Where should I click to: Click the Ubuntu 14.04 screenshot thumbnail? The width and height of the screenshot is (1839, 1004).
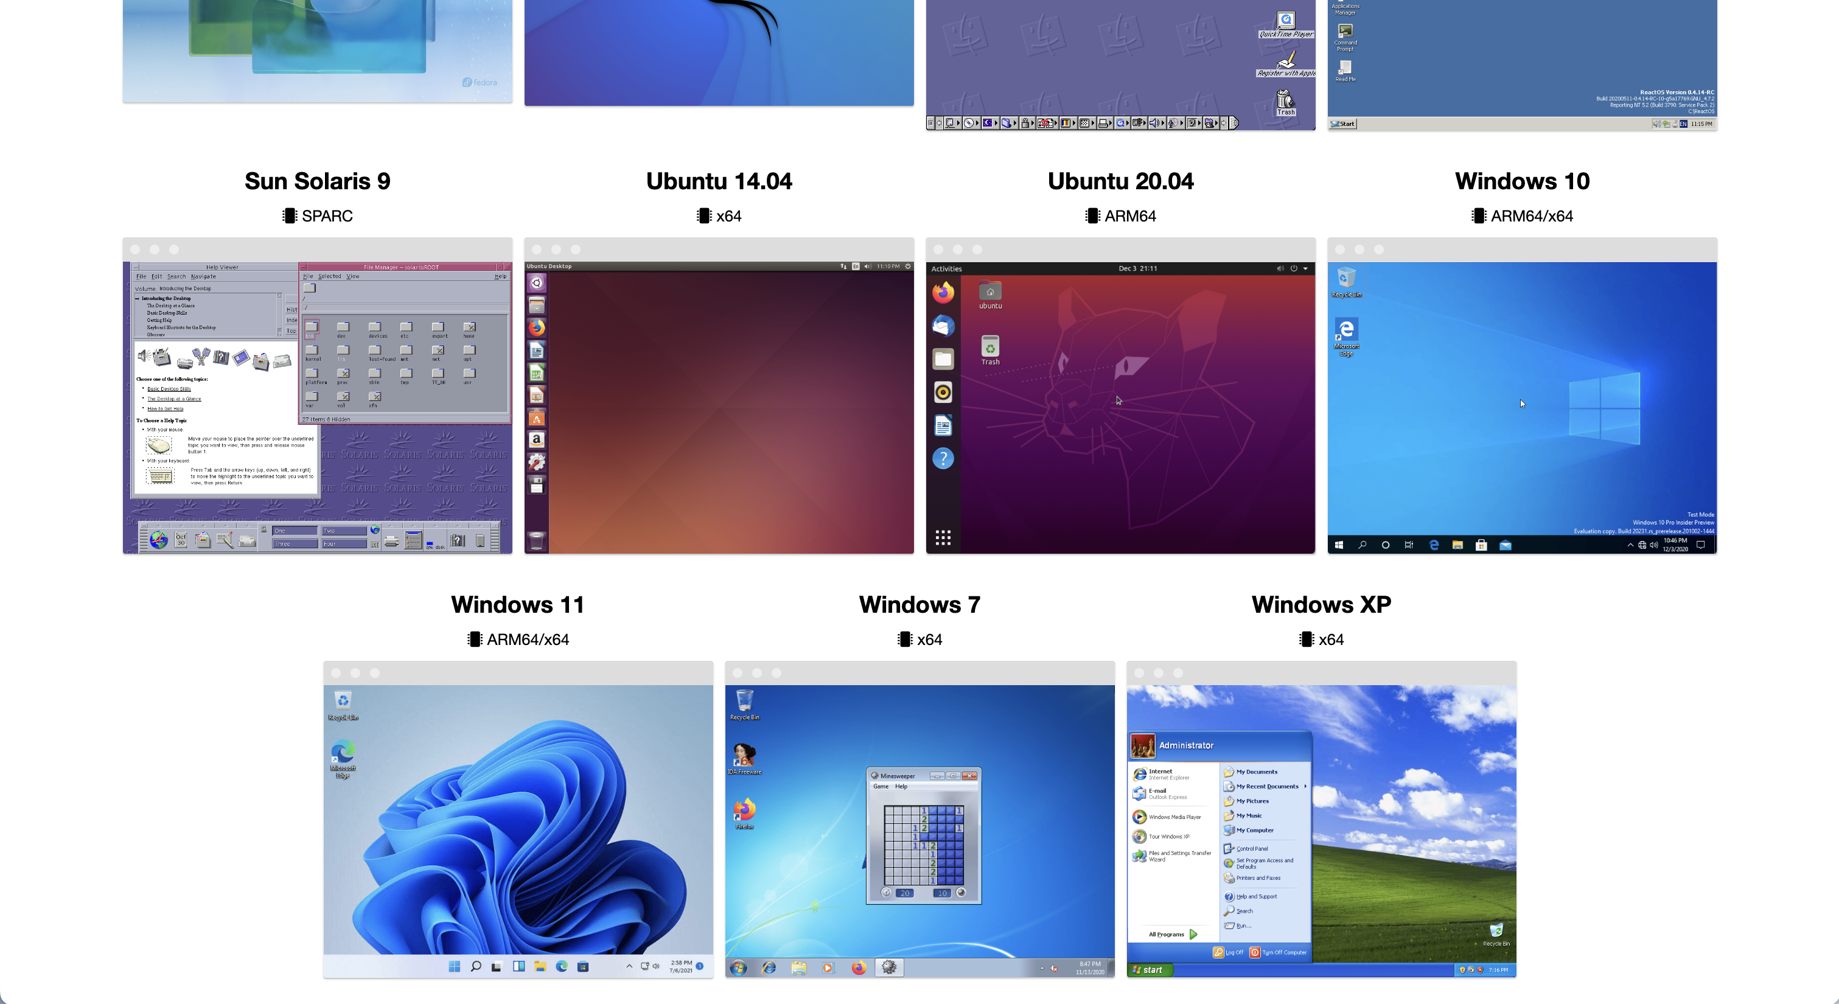[x=719, y=407]
